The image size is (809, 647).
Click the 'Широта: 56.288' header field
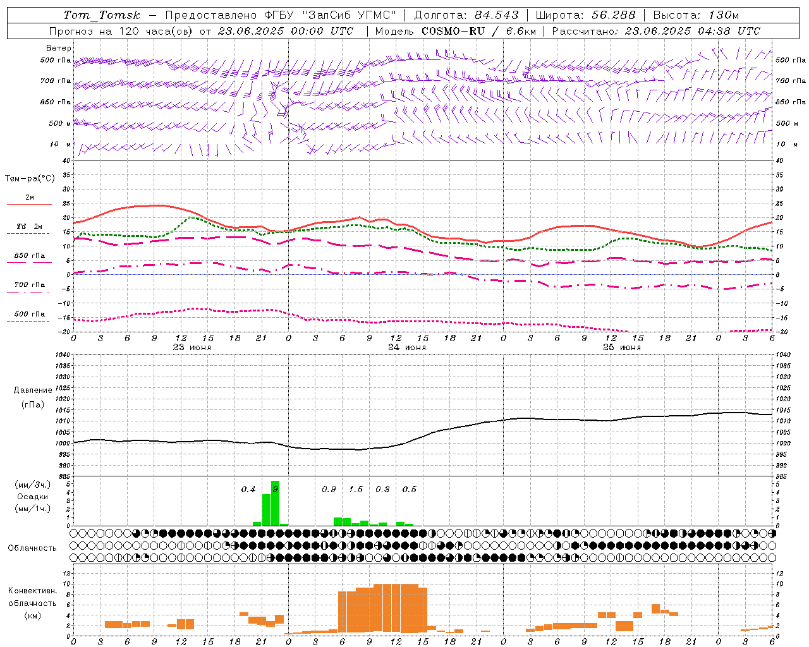585,15
